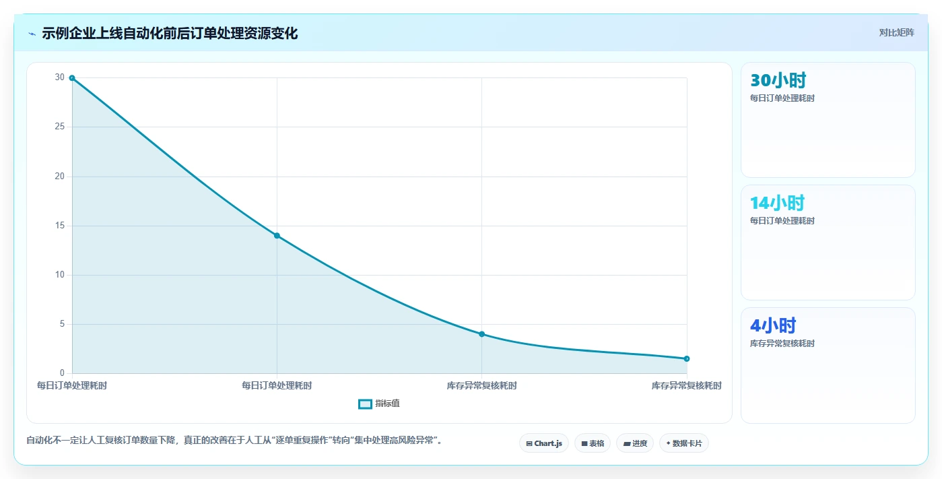Click the 数据卡片 tag chip
The width and height of the screenshot is (942, 479).
pos(684,443)
